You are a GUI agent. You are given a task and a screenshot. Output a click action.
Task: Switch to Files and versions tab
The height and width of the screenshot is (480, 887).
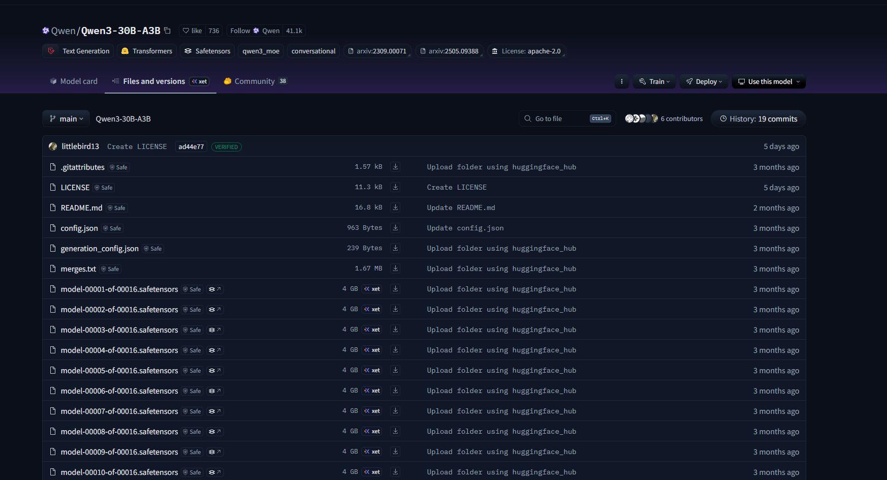pyautogui.click(x=161, y=81)
